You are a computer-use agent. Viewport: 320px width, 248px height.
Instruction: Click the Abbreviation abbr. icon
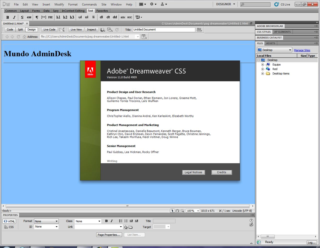(123, 17)
